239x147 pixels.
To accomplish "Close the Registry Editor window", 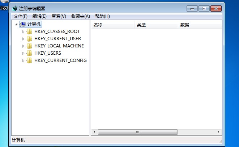I will coord(216,9).
